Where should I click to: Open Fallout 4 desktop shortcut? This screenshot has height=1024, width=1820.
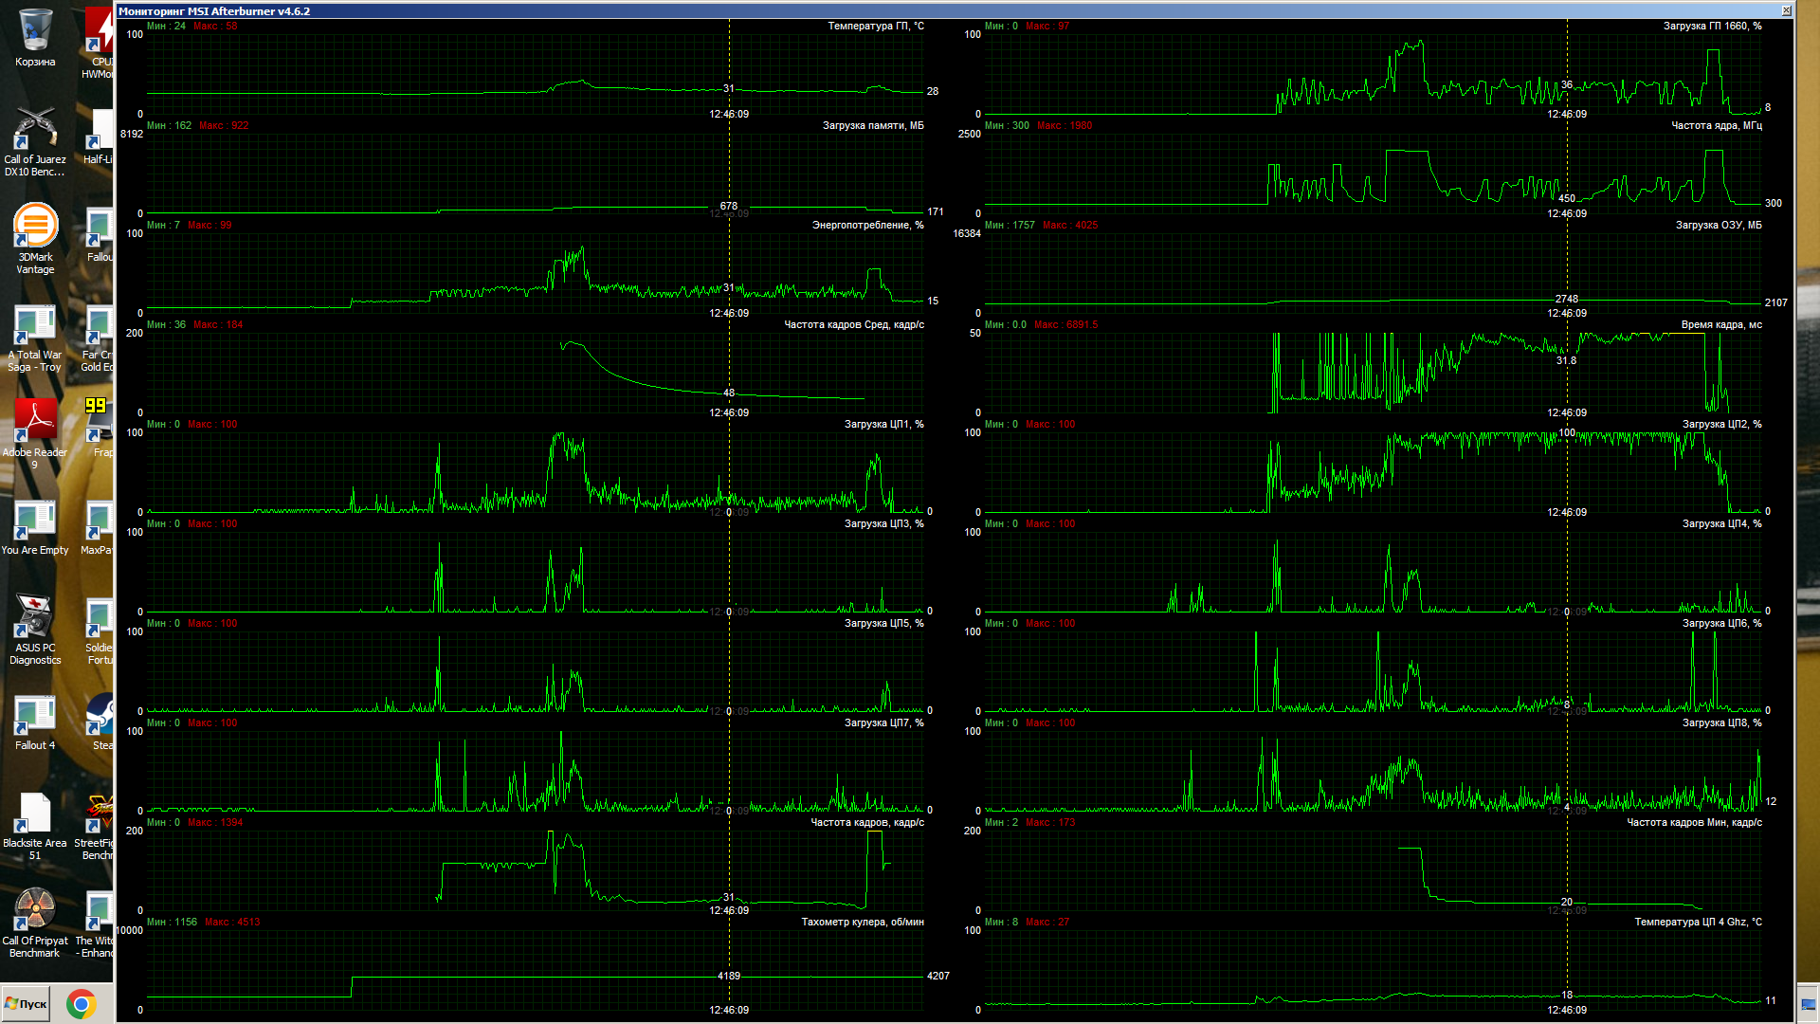click(35, 718)
